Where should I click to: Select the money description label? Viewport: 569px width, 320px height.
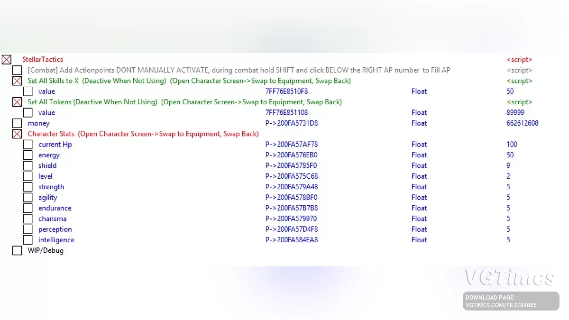tap(39, 123)
